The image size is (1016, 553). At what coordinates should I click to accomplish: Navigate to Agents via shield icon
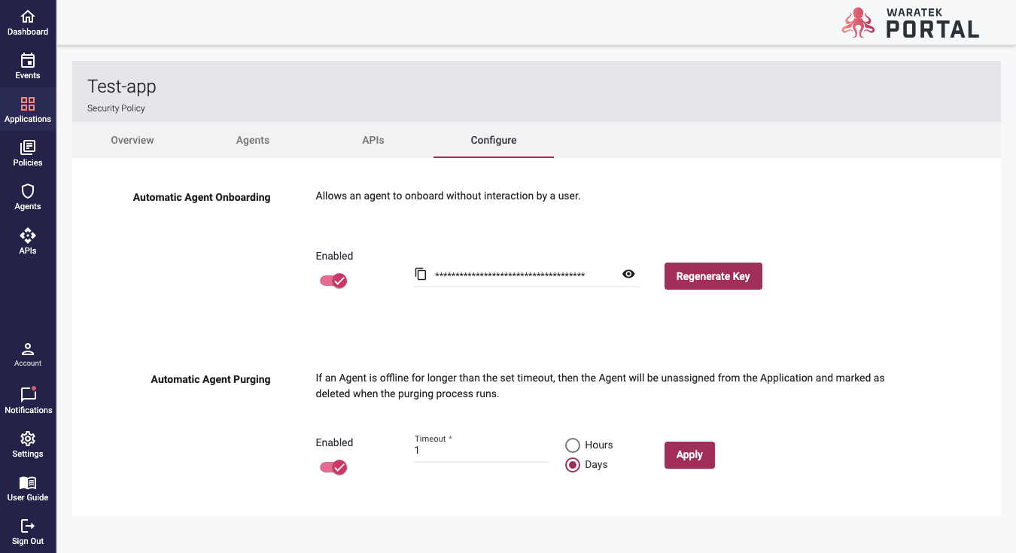(28, 197)
